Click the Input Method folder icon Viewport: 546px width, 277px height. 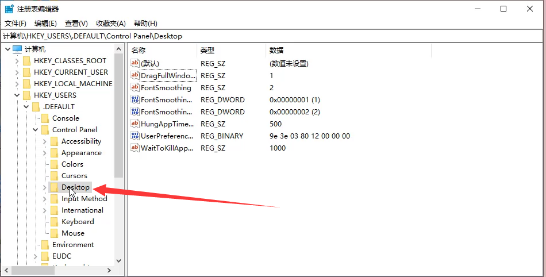[54, 199]
